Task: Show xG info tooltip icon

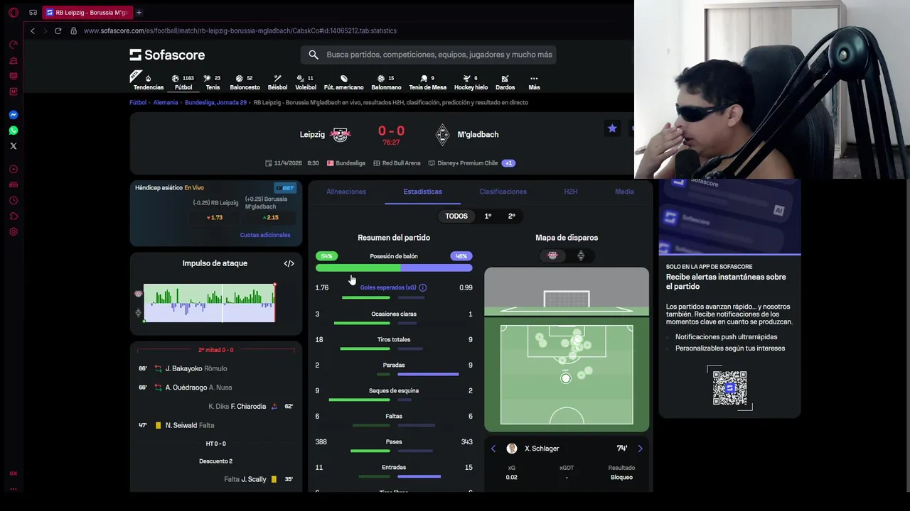Action: click(422, 287)
